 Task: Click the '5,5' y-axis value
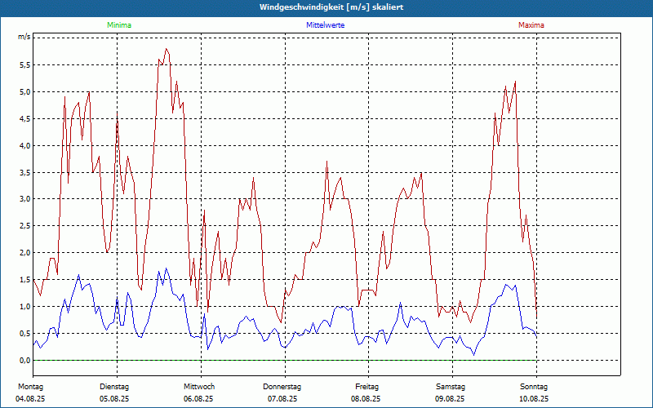click(x=25, y=65)
